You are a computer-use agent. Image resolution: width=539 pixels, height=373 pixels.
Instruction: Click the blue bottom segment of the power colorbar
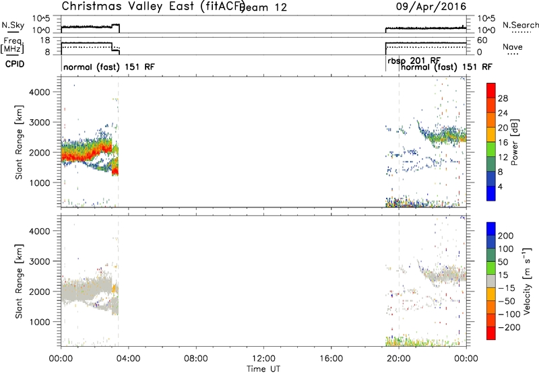(x=491, y=193)
